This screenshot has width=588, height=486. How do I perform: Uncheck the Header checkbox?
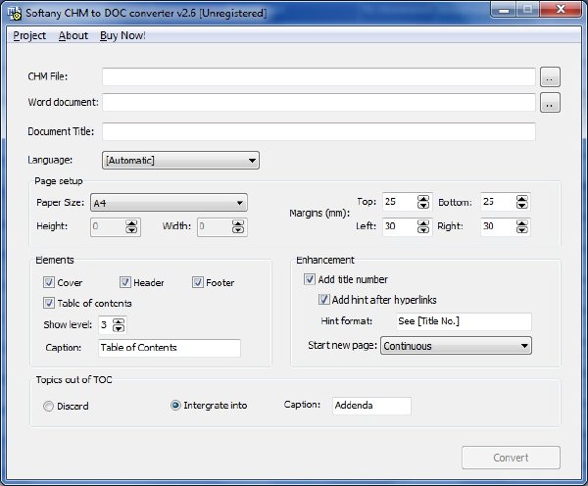[125, 282]
